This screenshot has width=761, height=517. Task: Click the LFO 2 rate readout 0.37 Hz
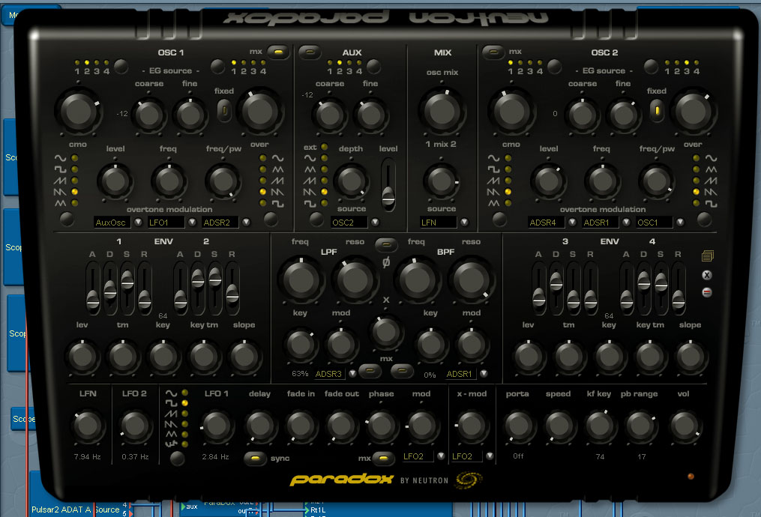[135, 456]
